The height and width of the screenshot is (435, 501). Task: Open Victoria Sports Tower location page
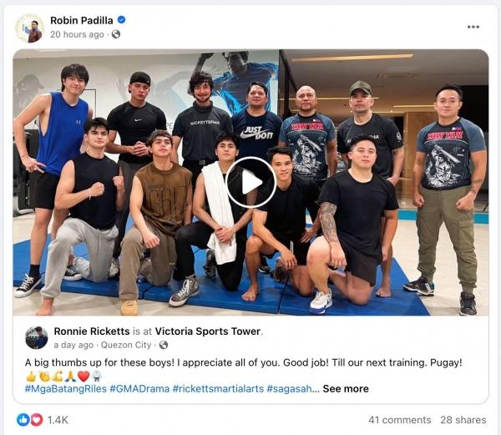click(208, 331)
